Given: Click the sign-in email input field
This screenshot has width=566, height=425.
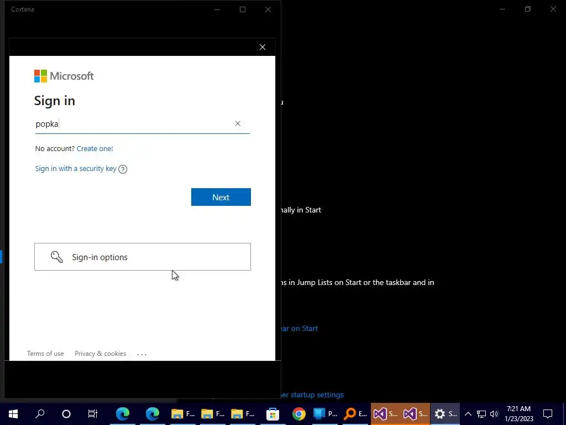Looking at the screenshot, I should 142,124.
